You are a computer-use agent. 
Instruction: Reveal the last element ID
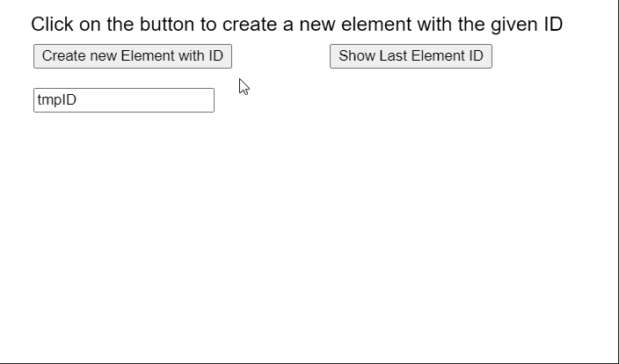click(411, 56)
